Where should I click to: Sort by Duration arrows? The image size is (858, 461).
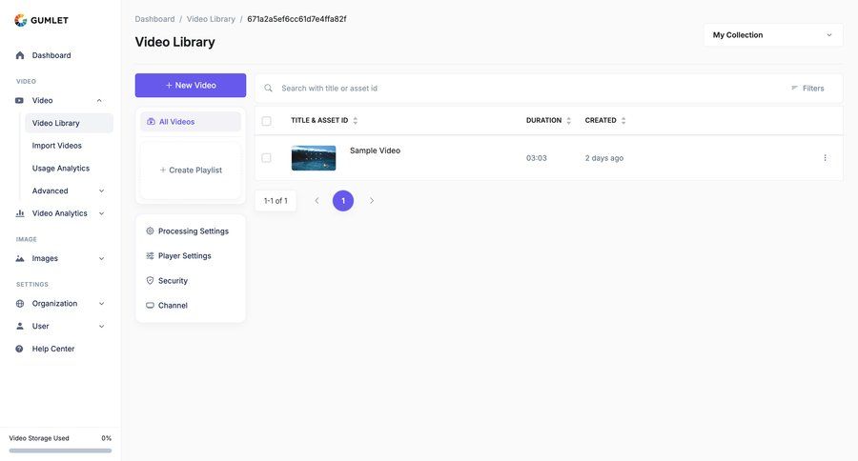568,121
